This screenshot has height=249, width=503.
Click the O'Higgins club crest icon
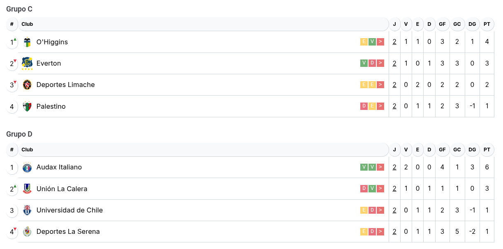click(x=27, y=42)
